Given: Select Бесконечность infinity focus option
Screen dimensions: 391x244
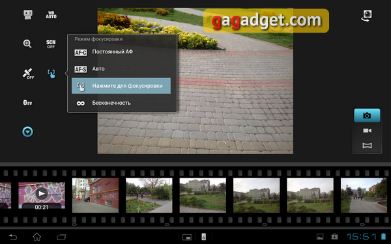Looking at the screenshot, I should pyautogui.click(x=121, y=103).
